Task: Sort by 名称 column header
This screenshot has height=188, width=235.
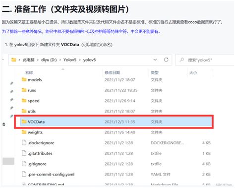Action: point(29,72)
